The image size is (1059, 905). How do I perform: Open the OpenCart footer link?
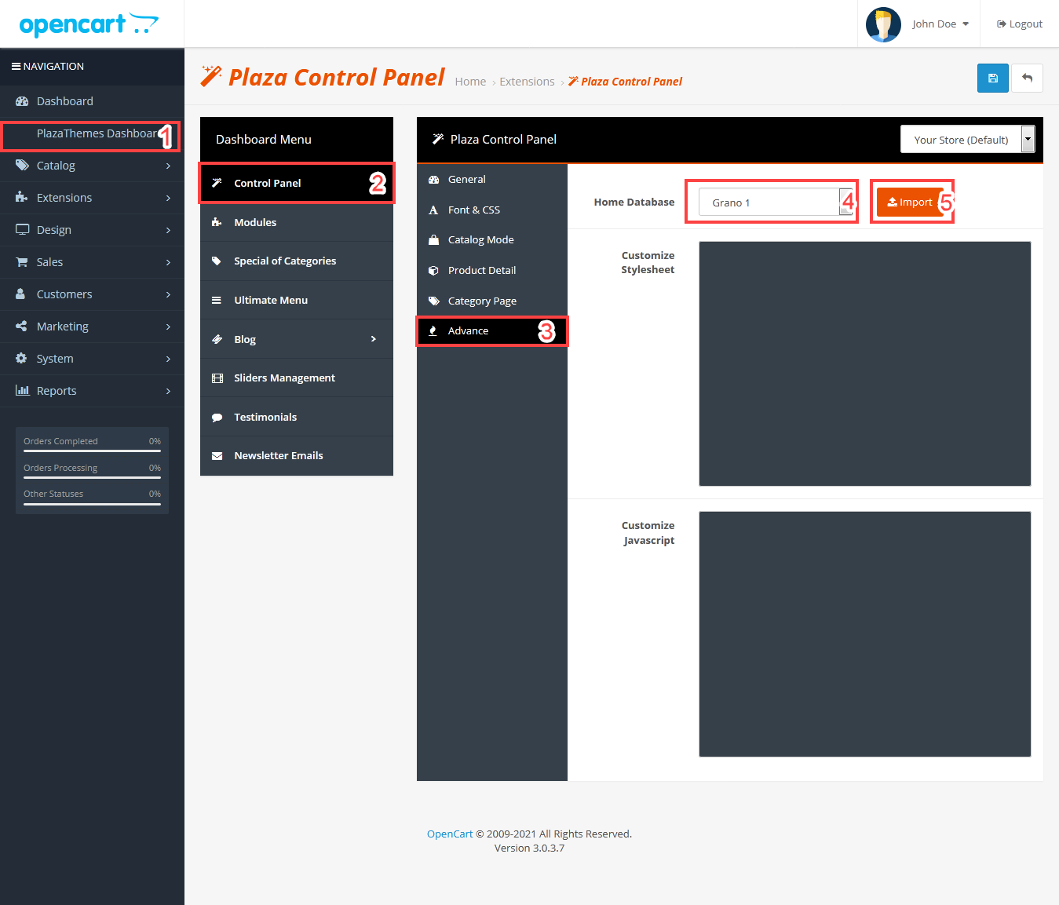[x=450, y=834]
